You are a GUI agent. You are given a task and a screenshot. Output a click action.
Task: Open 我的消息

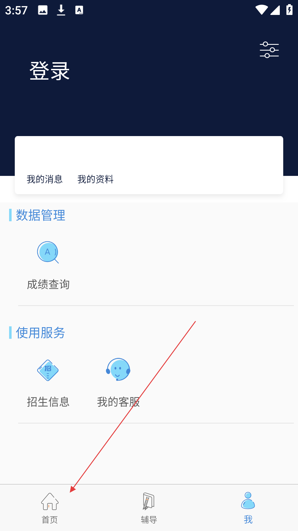(45, 179)
